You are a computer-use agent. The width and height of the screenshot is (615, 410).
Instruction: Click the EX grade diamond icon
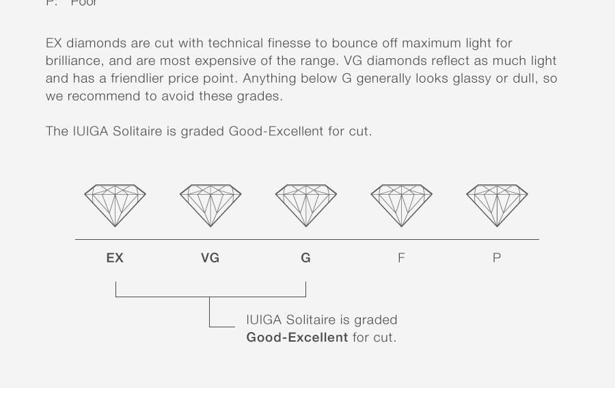point(115,206)
